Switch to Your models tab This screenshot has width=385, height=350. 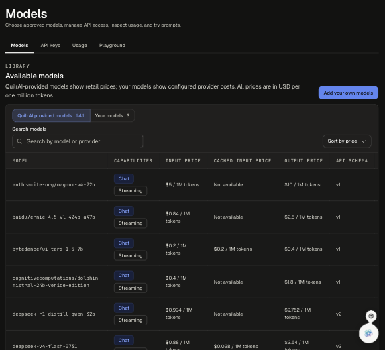coord(112,115)
